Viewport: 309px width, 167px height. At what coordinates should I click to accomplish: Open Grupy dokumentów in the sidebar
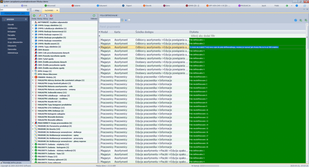tap(15, 42)
